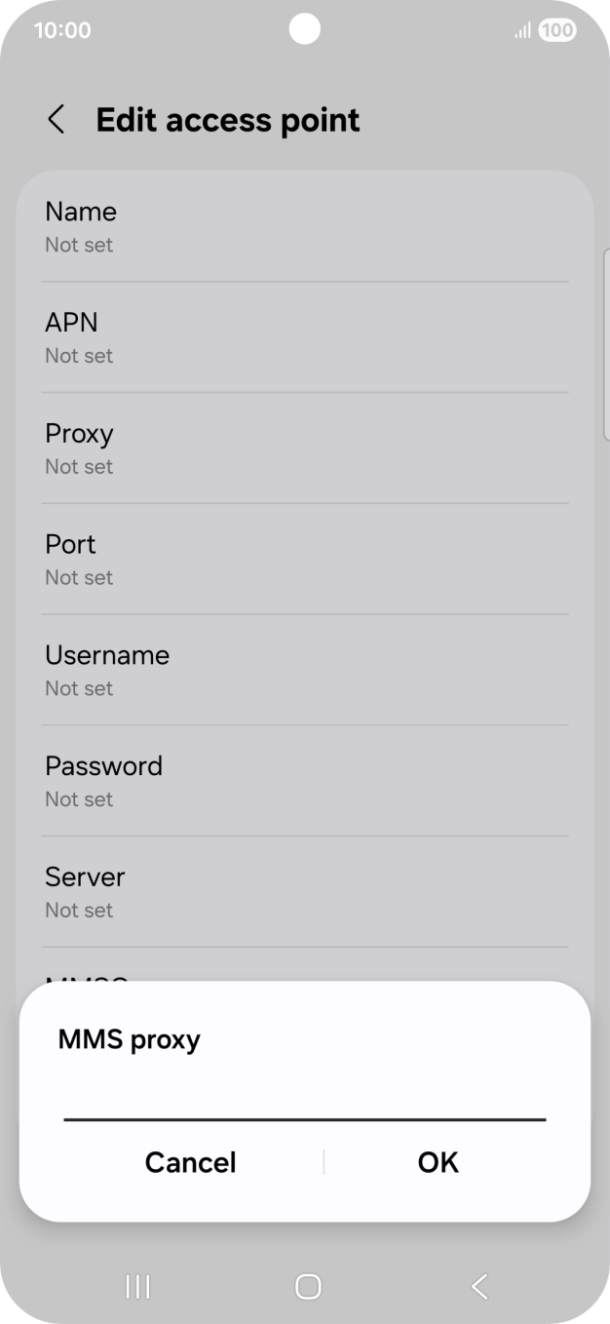
Task: Select the APN entry to set it
Action: coord(305,337)
